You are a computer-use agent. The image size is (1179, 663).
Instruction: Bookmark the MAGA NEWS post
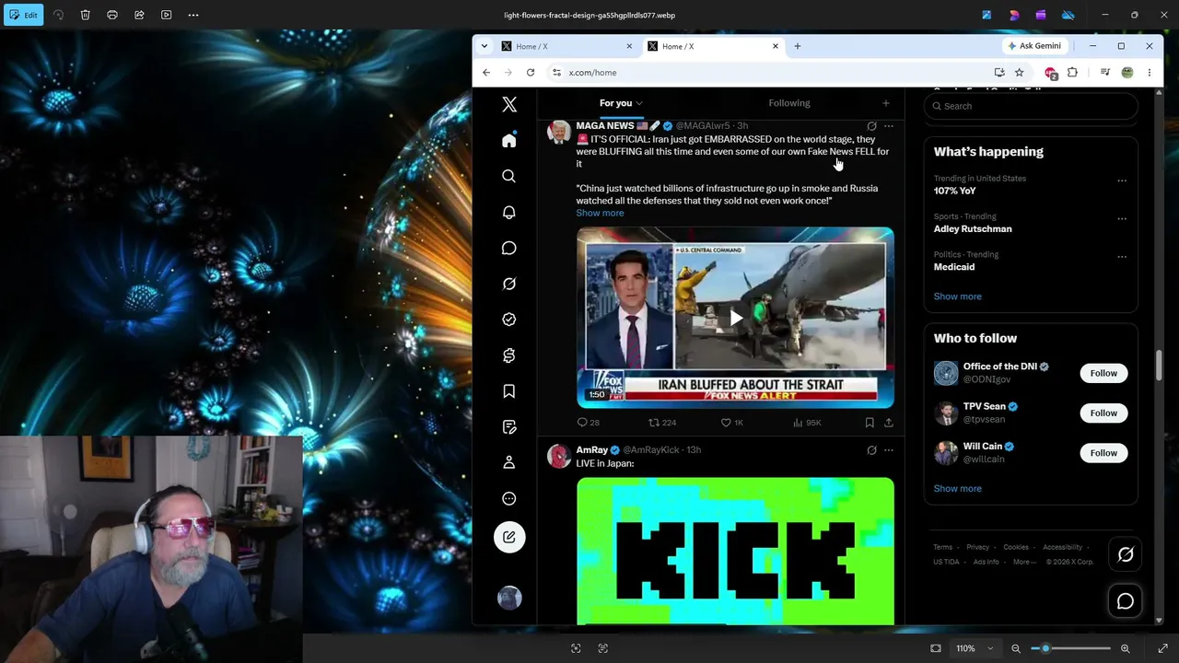click(870, 423)
